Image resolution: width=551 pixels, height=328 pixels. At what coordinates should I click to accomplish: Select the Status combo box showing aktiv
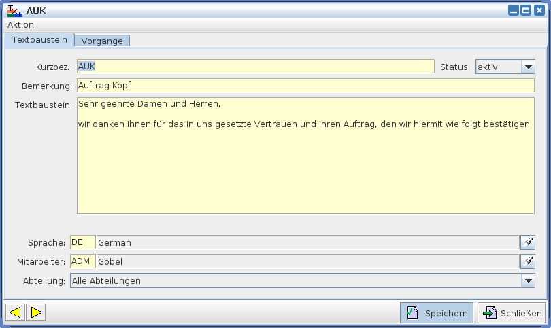499,67
